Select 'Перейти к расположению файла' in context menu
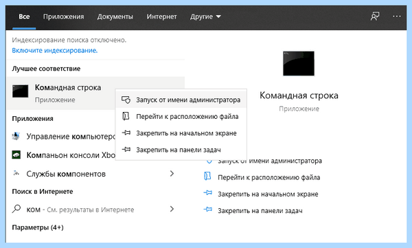412x248 pixels. point(181,117)
